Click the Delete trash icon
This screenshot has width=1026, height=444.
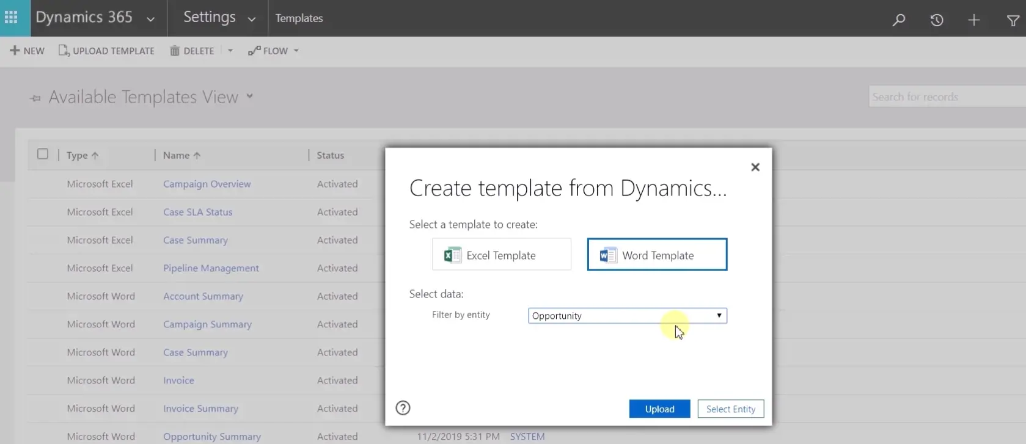pyautogui.click(x=175, y=51)
